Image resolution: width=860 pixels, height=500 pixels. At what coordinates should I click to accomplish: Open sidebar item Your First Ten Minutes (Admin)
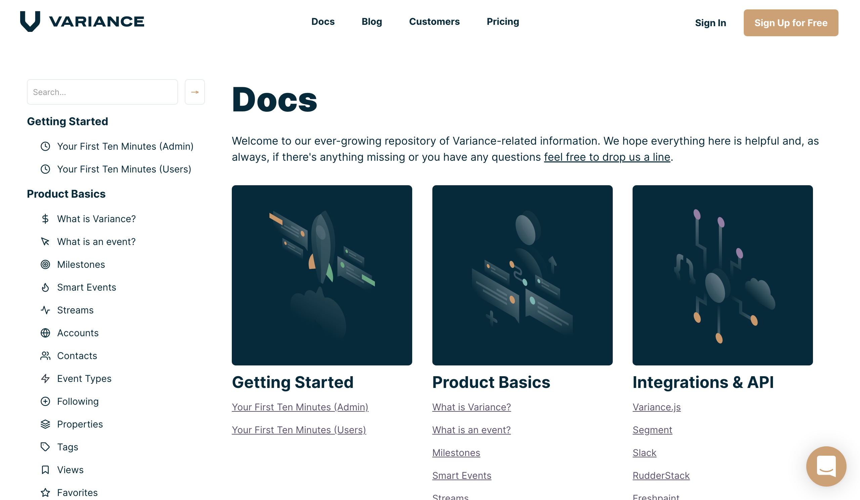coord(125,146)
